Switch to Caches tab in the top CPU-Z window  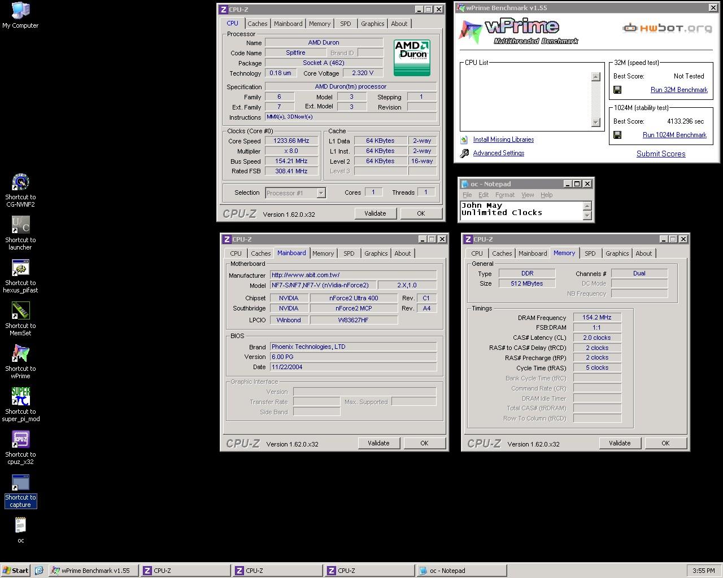(258, 24)
